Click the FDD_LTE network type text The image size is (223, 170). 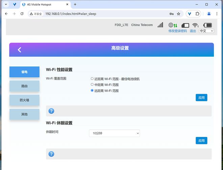121,25
